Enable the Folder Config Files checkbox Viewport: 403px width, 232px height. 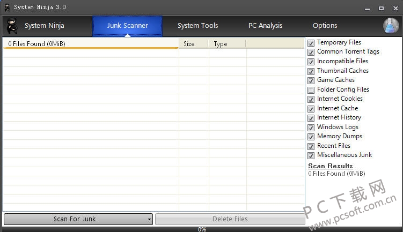tap(311, 90)
